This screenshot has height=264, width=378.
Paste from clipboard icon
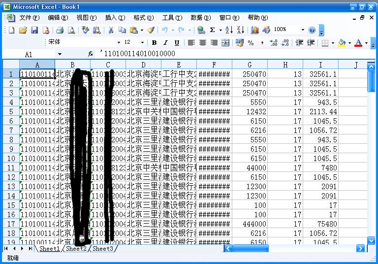pyautogui.click(x=134, y=30)
